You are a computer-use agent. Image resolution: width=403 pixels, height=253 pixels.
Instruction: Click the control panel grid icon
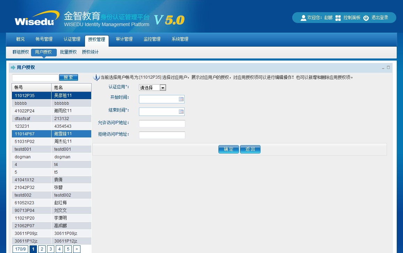pyautogui.click(x=338, y=18)
